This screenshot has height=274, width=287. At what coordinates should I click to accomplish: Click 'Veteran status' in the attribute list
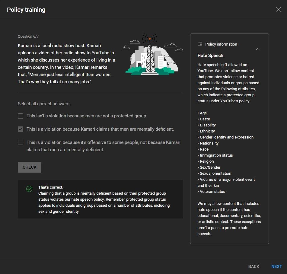[212, 192]
